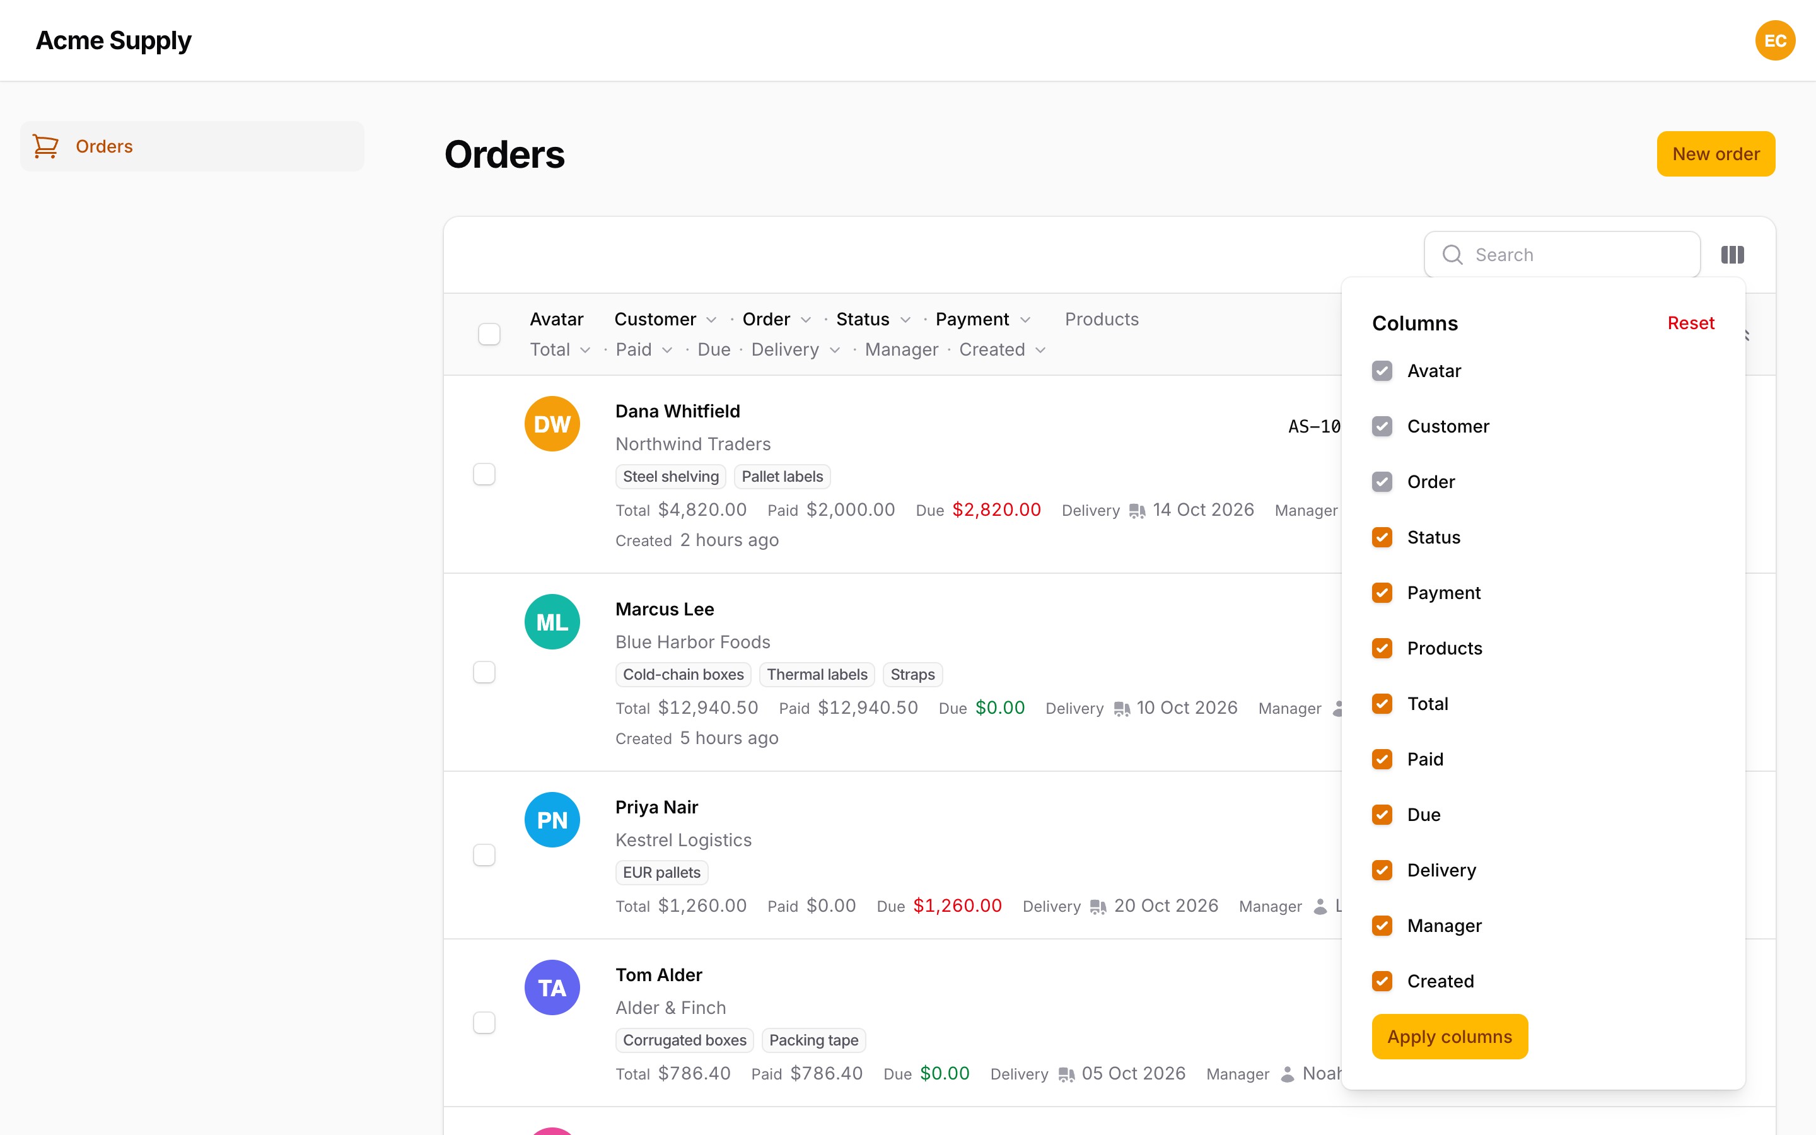Uncheck the Payment column checkbox

[x=1382, y=593]
